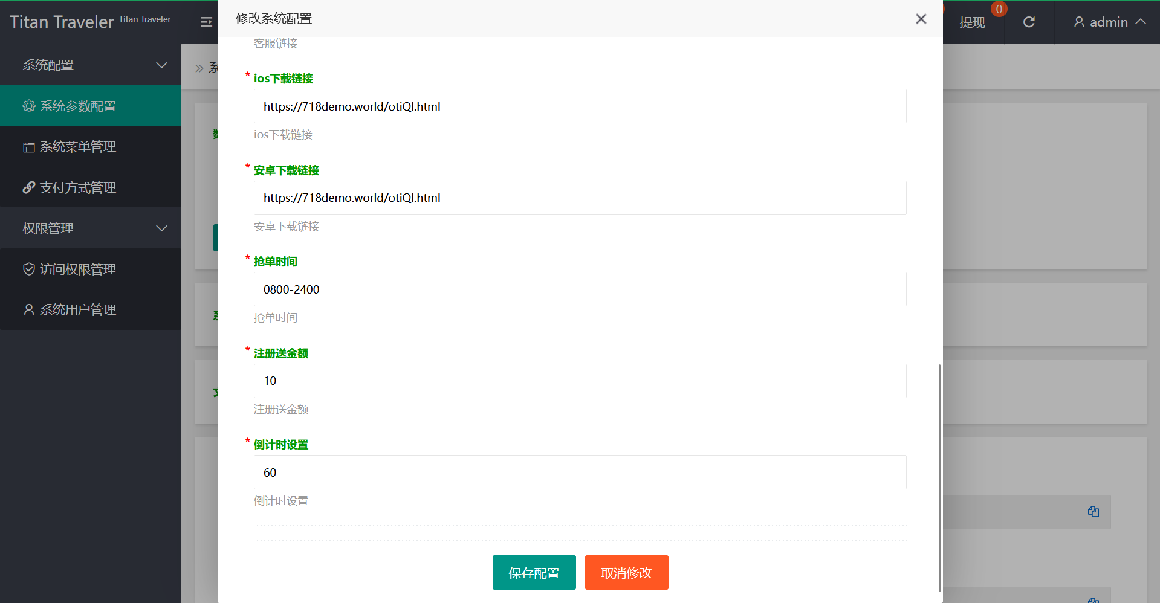Click the ios下载链接 input field

tap(580, 106)
